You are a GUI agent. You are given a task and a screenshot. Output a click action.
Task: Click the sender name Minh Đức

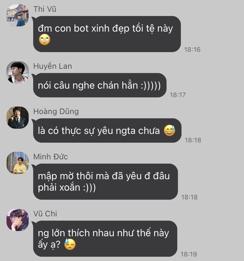click(50, 157)
